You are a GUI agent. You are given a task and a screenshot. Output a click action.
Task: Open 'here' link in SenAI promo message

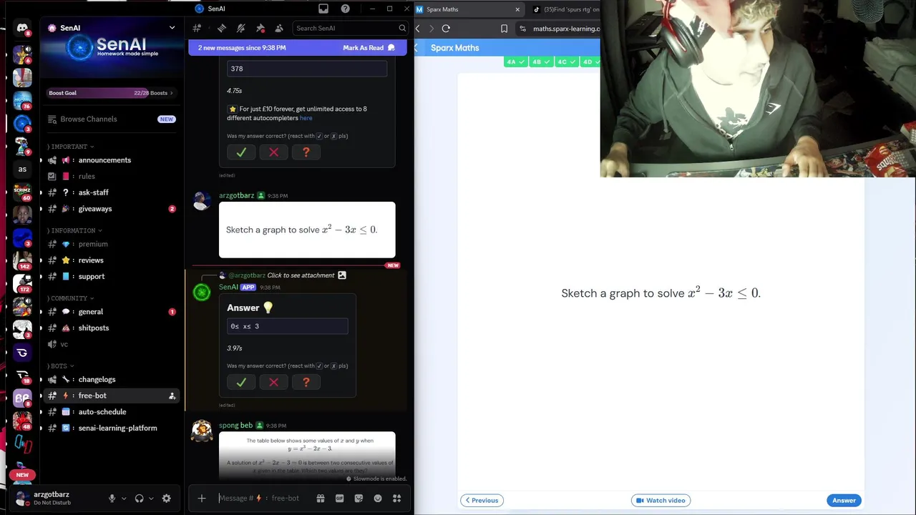tap(306, 118)
